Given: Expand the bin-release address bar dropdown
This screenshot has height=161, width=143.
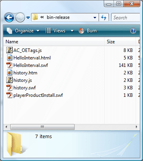Looking at the screenshot, I should point(95,17).
